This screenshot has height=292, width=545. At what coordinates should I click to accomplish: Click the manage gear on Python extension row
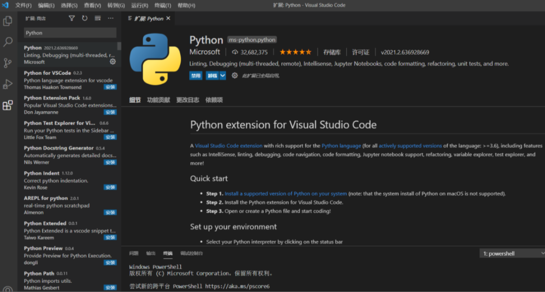(x=113, y=62)
